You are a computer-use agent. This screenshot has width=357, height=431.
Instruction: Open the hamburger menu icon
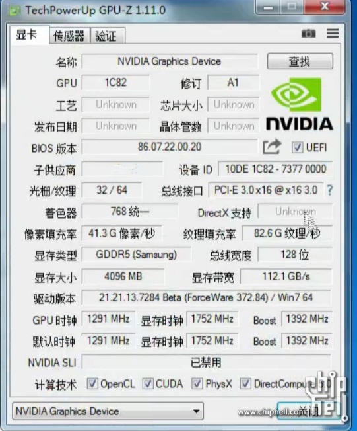pos(333,33)
